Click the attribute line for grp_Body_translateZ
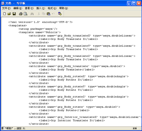Viewport: 142px width, 131px height. 82,56
